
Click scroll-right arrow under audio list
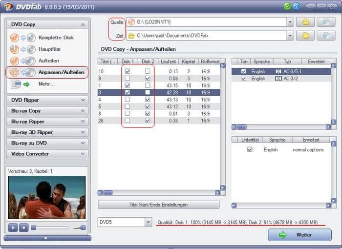pos(328,127)
